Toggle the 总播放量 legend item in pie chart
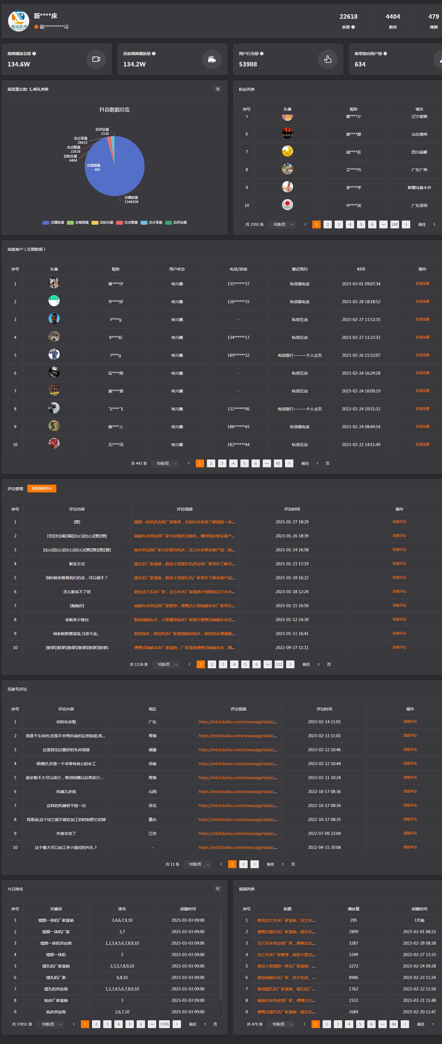The image size is (442, 1044). click(x=53, y=222)
